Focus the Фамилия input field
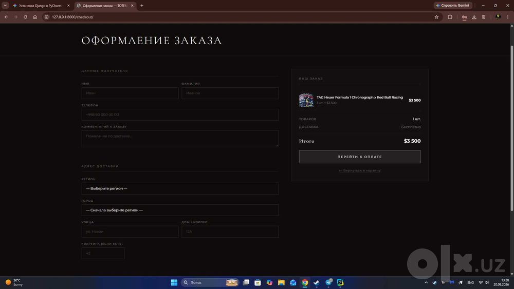 [230, 93]
